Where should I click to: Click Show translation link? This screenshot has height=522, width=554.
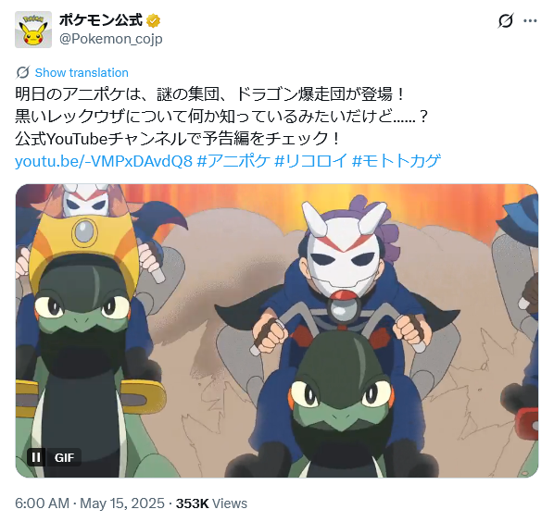point(82,73)
